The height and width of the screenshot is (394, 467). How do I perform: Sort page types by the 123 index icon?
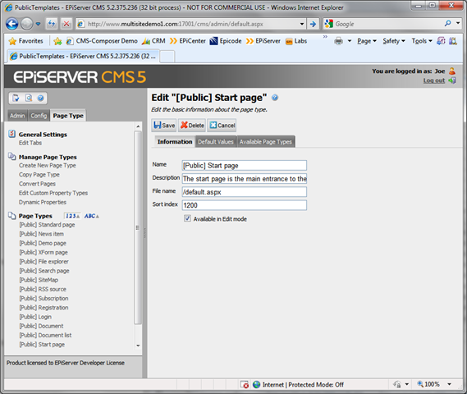(72, 216)
